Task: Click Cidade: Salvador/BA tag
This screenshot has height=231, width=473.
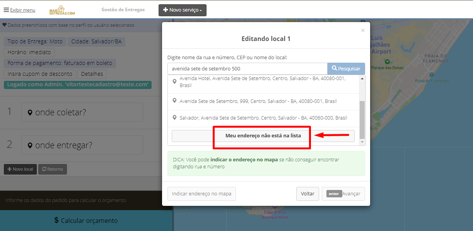Action: click(x=97, y=42)
